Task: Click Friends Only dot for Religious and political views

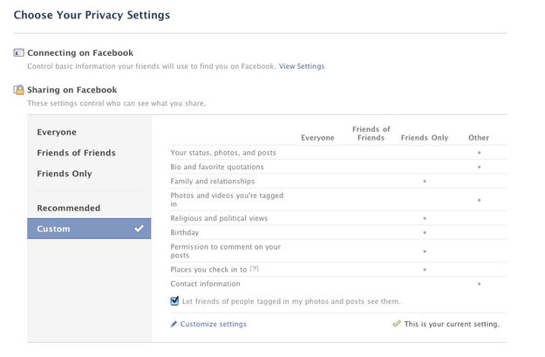Action: (x=425, y=218)
